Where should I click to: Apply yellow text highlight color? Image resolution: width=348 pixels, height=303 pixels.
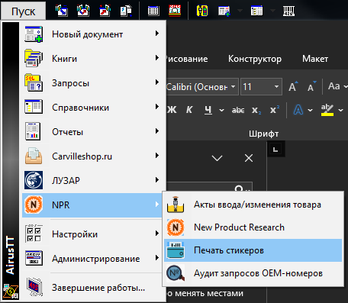[327, 110]
